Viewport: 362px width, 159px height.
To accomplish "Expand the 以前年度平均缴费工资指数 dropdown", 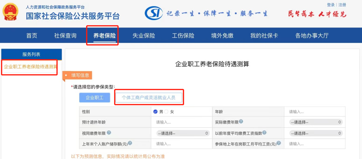I will pyautogui.click(x=316, y=133).
